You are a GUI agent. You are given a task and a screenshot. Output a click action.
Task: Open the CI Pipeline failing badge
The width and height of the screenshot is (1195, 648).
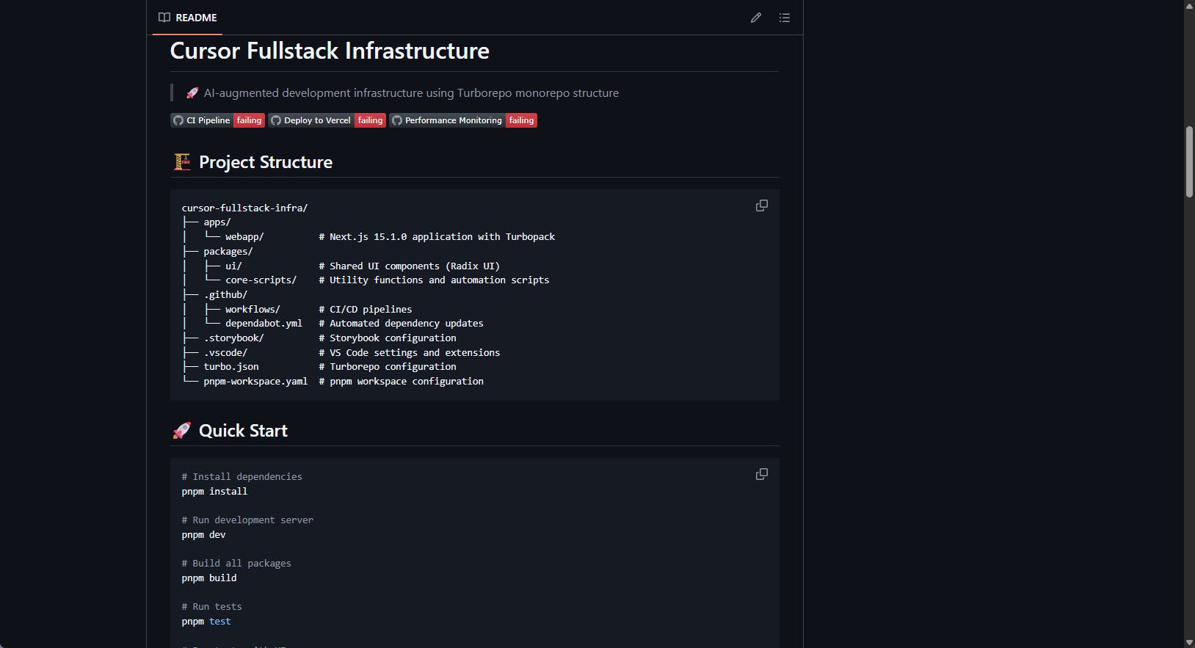click(218, 120)
